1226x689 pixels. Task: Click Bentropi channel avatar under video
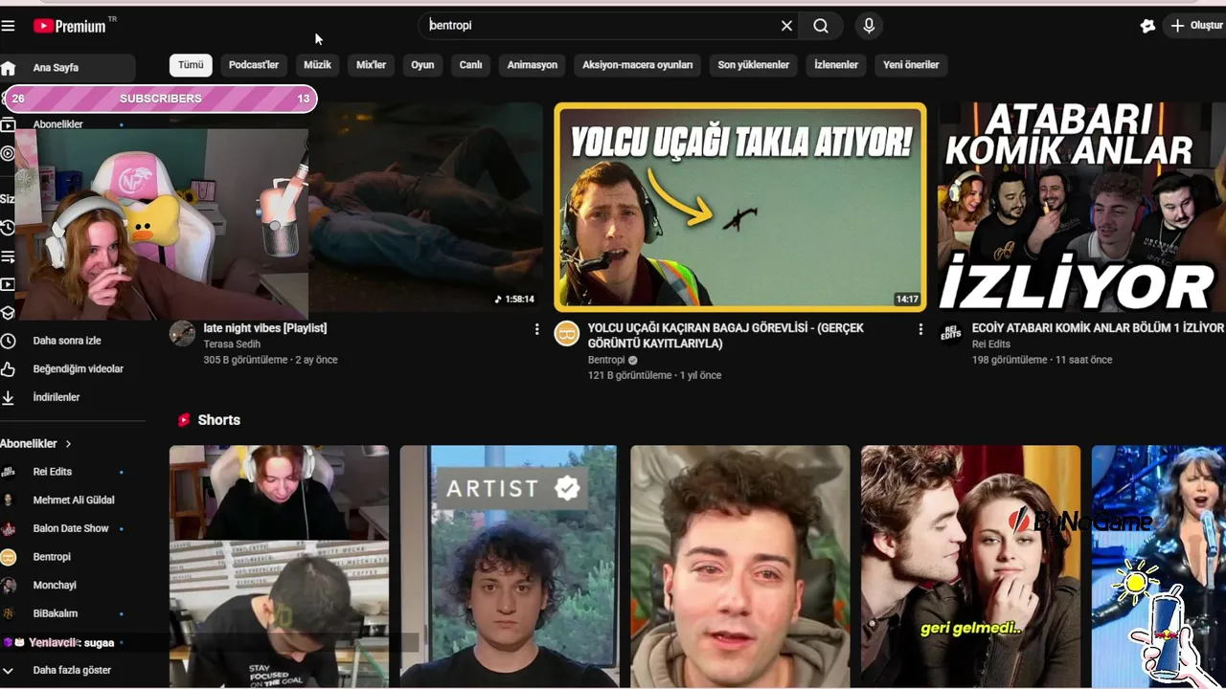tap(567, 333)
